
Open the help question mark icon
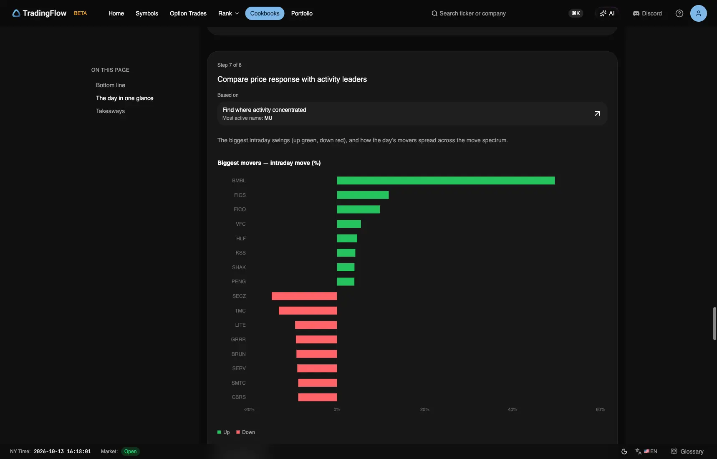[x=679, y=13]
